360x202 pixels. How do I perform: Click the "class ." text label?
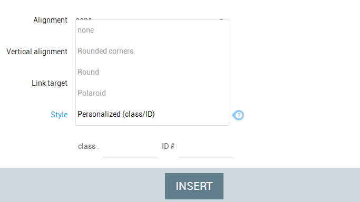[89, 146]
